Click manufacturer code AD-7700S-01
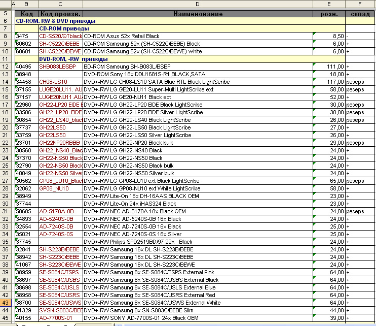The image size is (376, 326). (x=61, y=318)
